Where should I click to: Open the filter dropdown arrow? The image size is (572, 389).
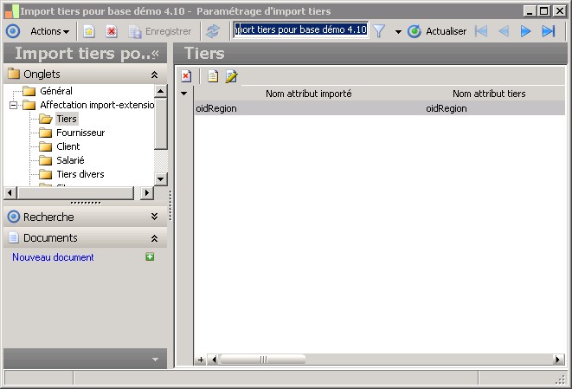tap(398, 32)
